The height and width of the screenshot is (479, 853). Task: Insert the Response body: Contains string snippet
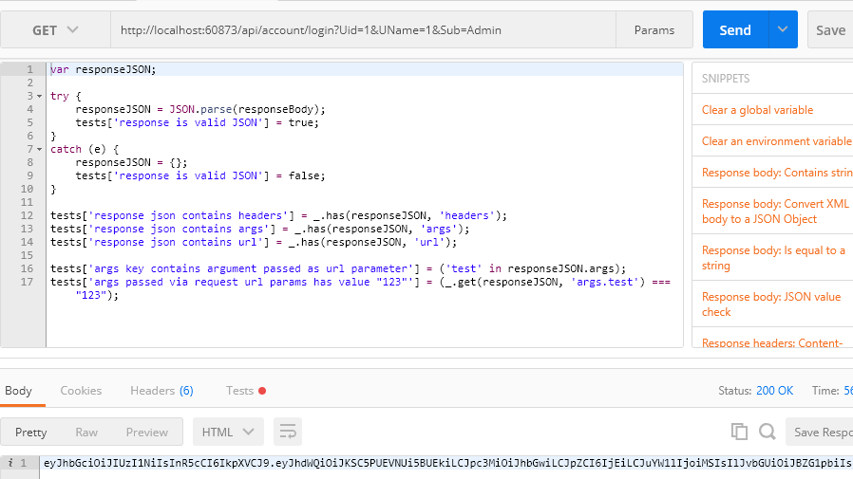point(777,173)
